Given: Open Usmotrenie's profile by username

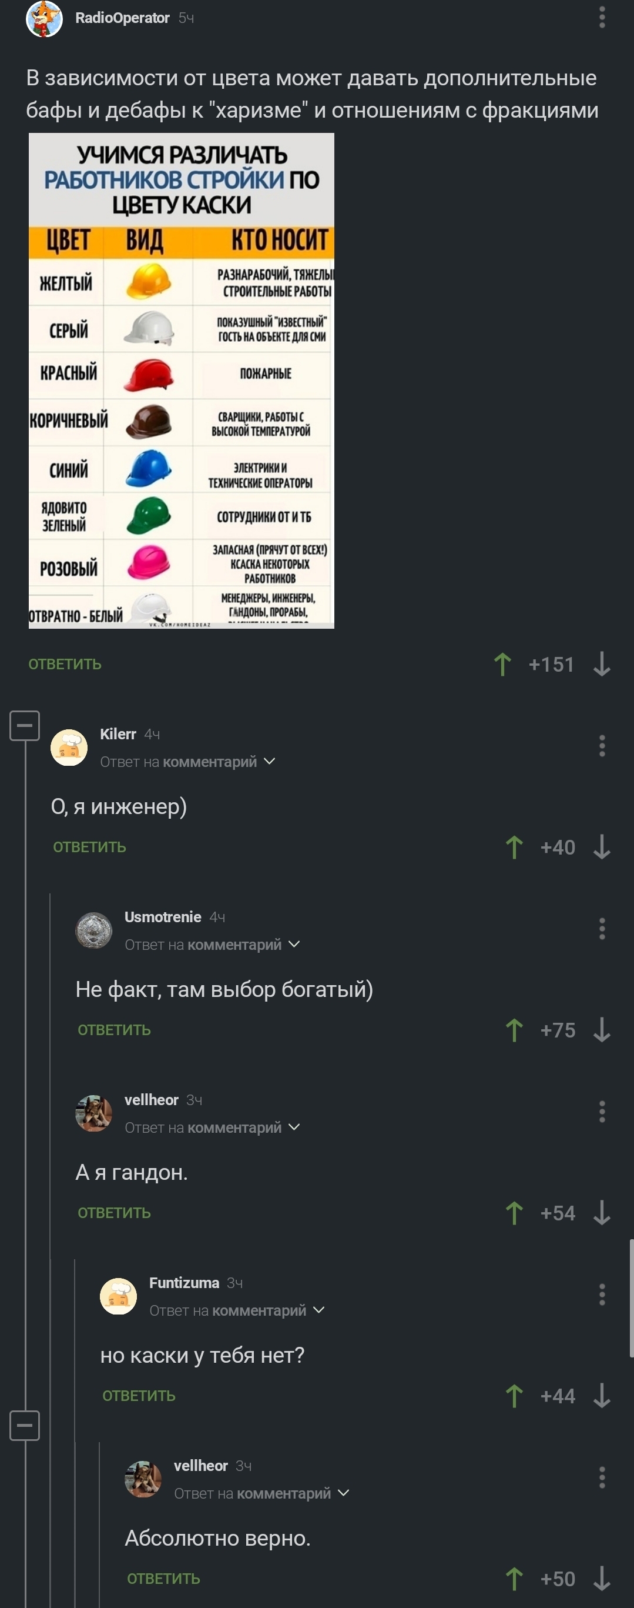Looking at the screenshot, I should point(163,917).
